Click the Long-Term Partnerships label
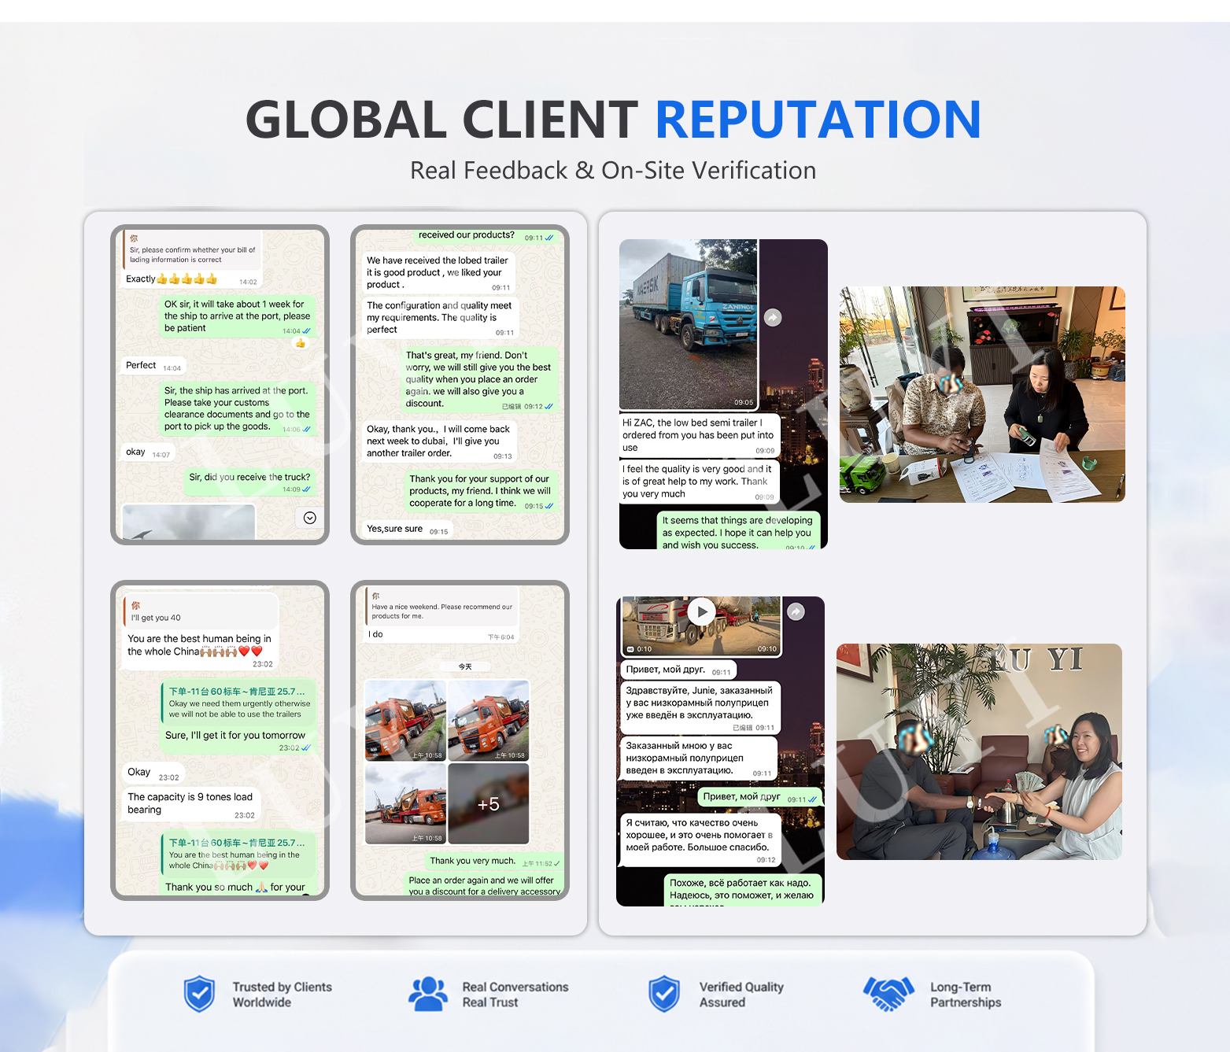Image resolution: width=1230 pixels, height=1052 pixels. pos(966,995)
